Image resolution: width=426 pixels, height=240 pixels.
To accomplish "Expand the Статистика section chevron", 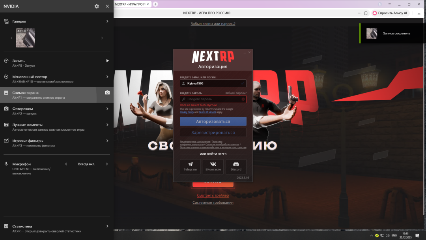I will 107,226.
